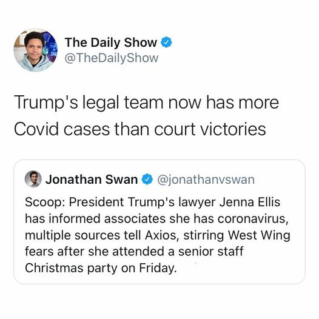319x319 pixels.
Task: Select the line "Trump's legal team now has more"
Action: [x=147, y=103]
